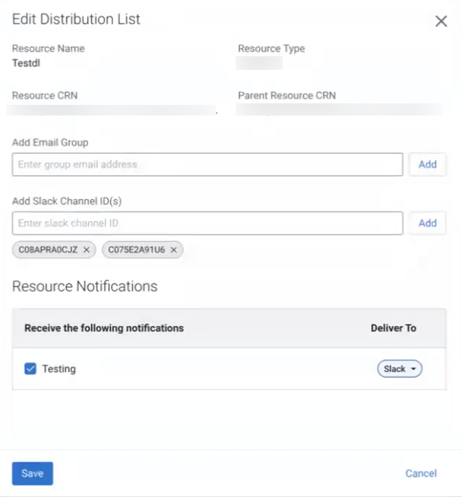Screen dimensions: 462x497
Task: Click the group email address field
Action: point(207,164)
